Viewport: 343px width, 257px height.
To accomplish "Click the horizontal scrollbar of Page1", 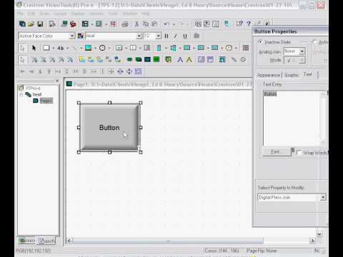I will (x=168, y=241).
